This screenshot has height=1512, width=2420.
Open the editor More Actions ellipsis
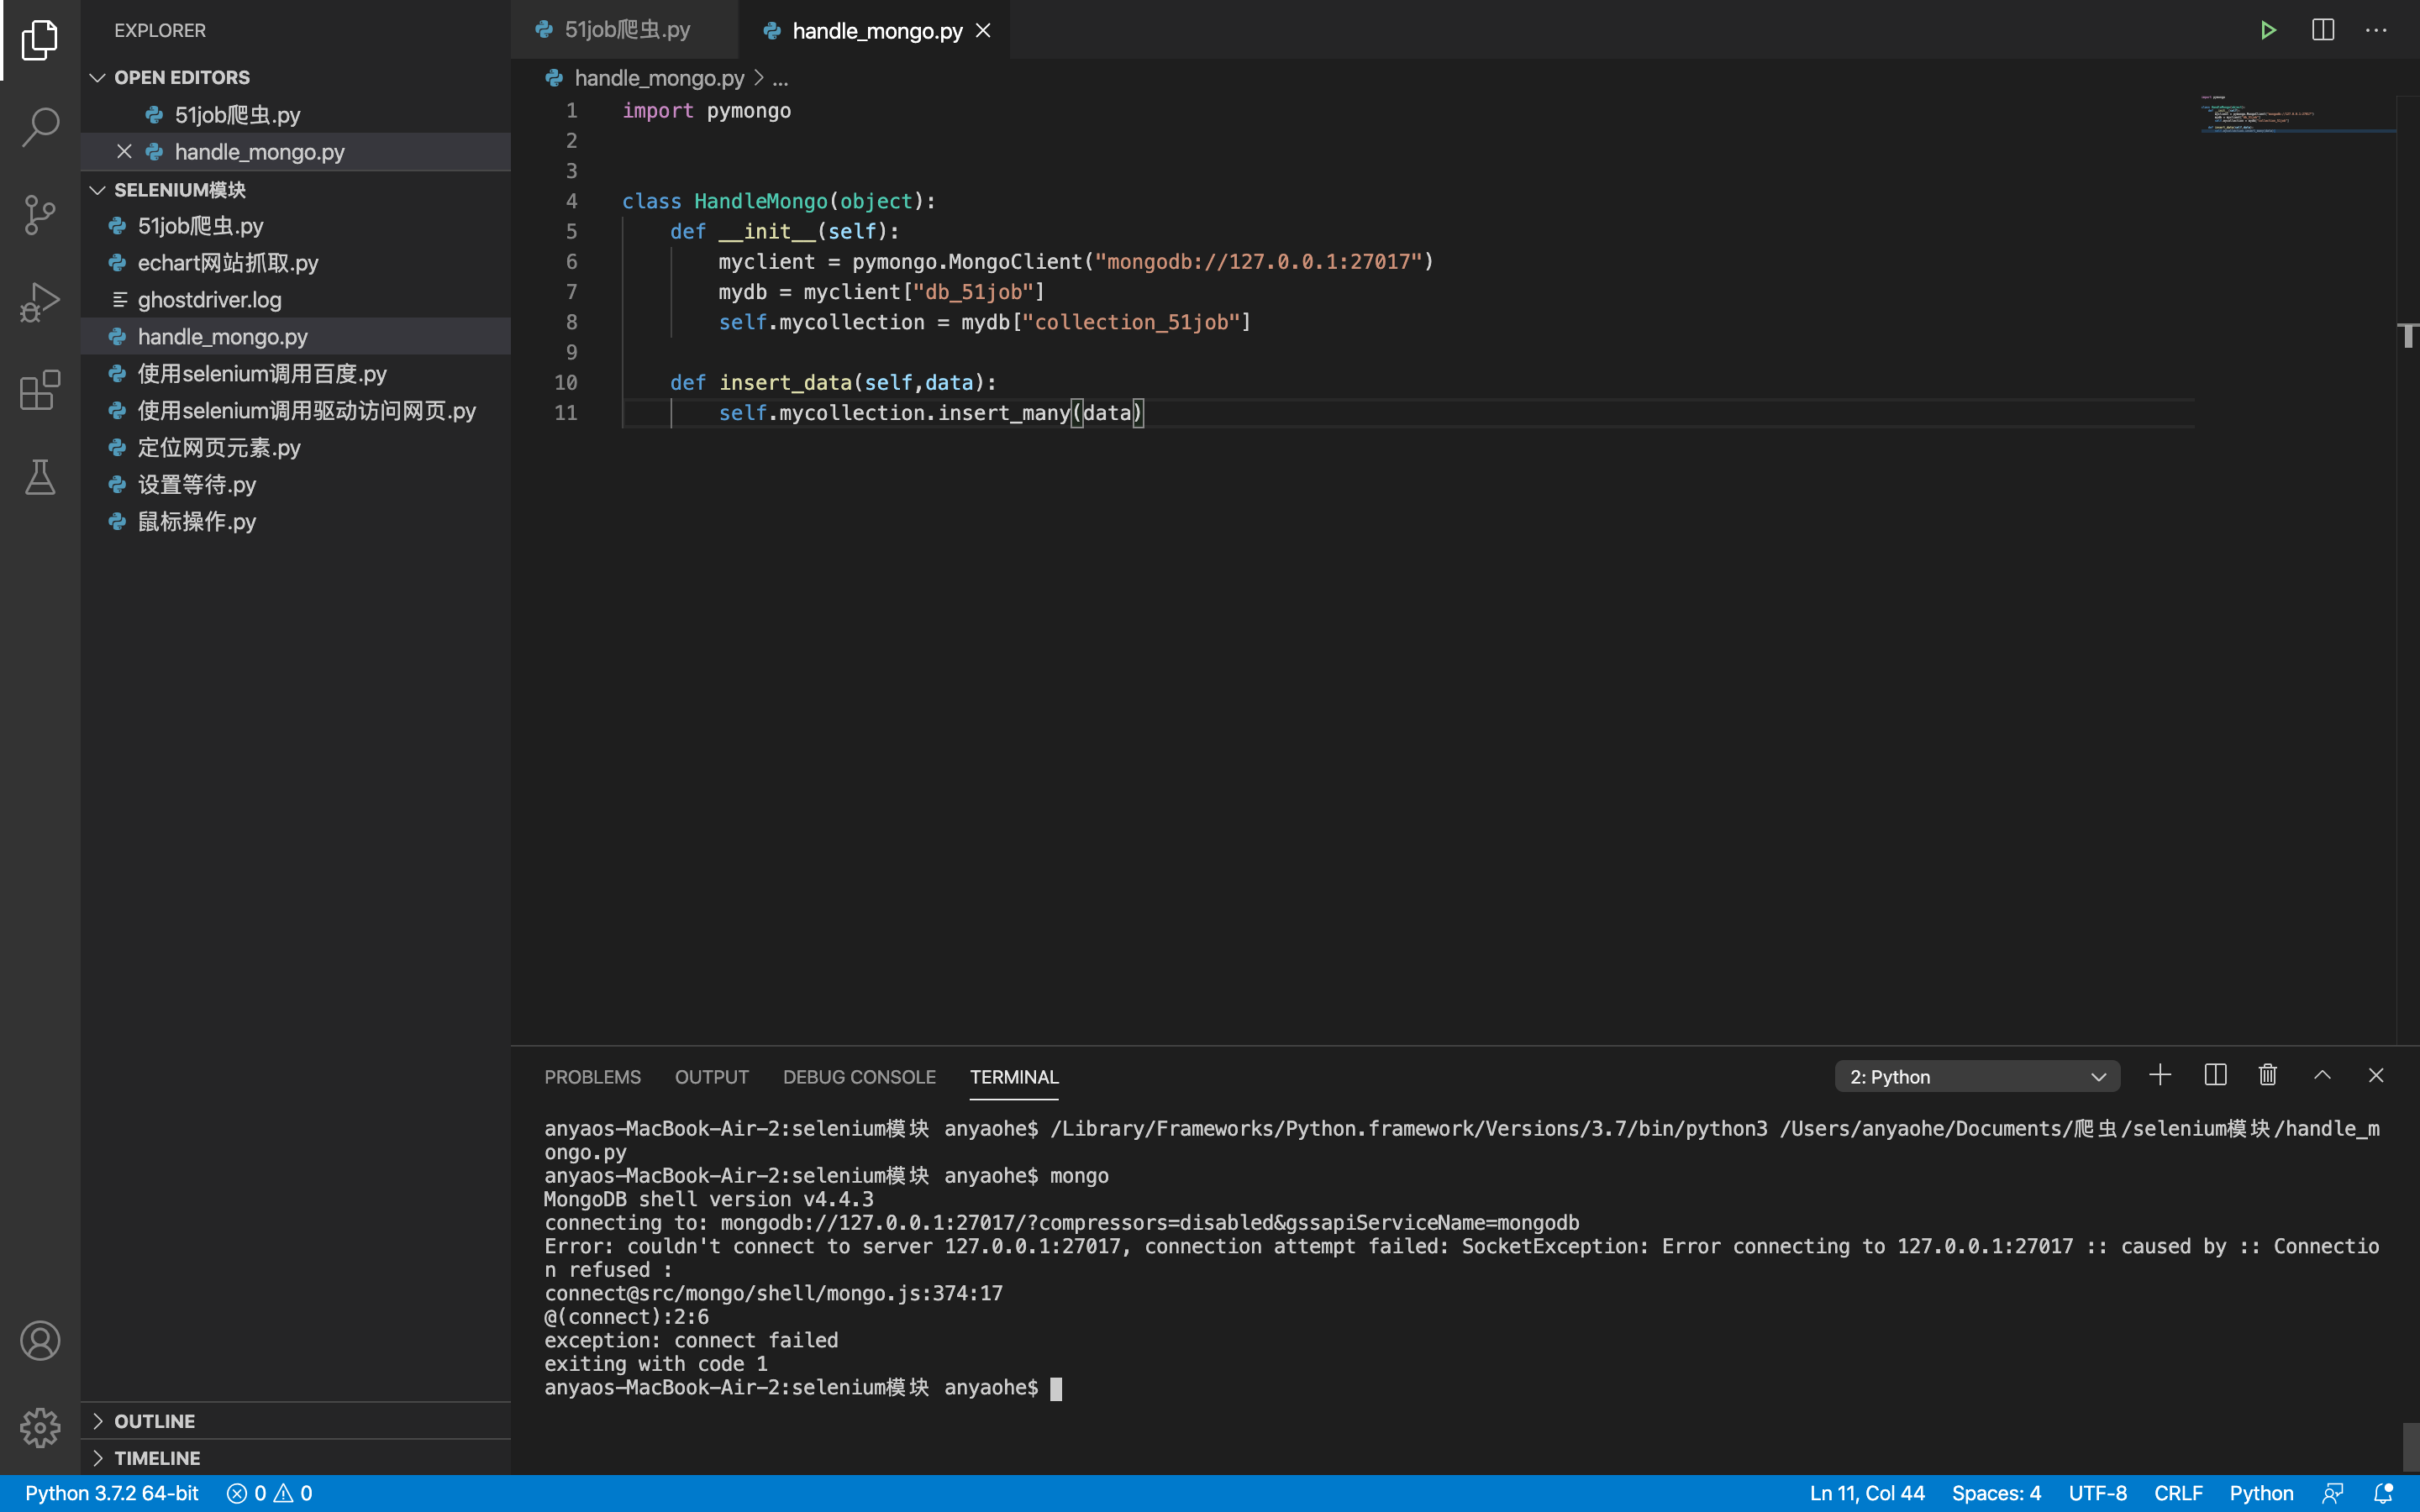click(x=2376, y=30)
